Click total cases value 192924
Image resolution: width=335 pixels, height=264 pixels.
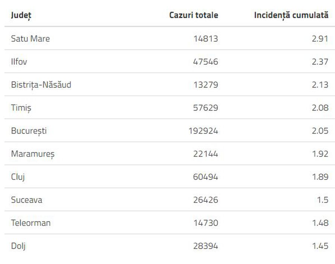(203, 131)
